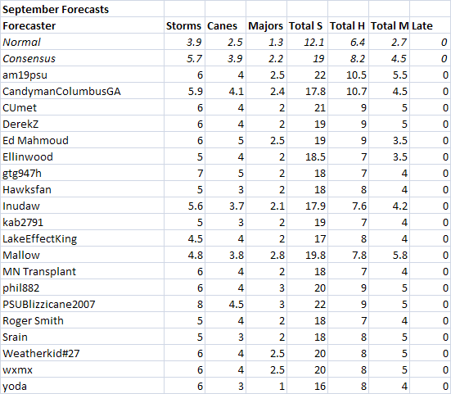Select the Canes header cell
Viewport: 451px width, 394px height.
[225, 25]
